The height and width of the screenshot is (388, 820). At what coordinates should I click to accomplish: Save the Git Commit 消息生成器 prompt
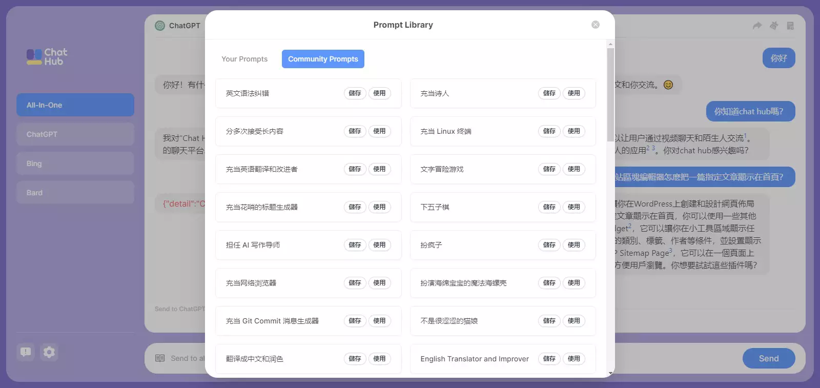coord(355,321)
